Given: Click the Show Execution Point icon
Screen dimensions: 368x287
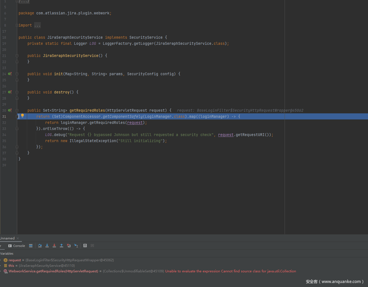Looking at the screenshot, I should [31, 246].
